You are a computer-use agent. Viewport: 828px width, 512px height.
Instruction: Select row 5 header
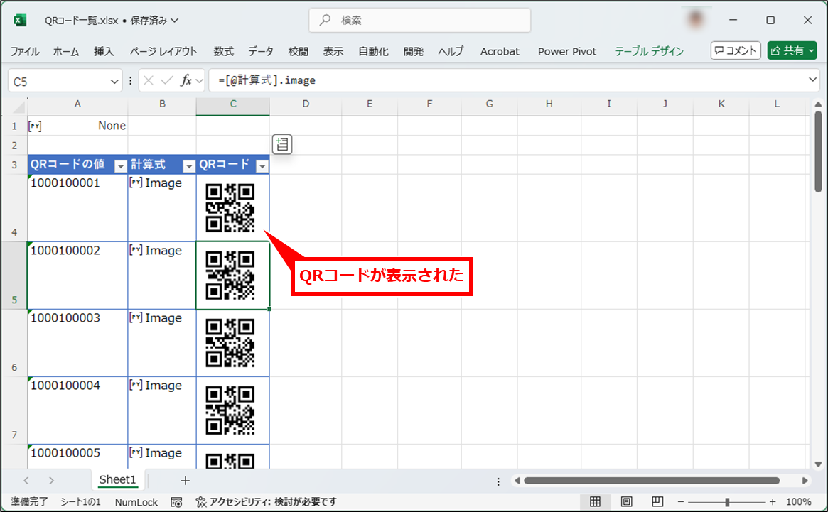coord(14,276)
